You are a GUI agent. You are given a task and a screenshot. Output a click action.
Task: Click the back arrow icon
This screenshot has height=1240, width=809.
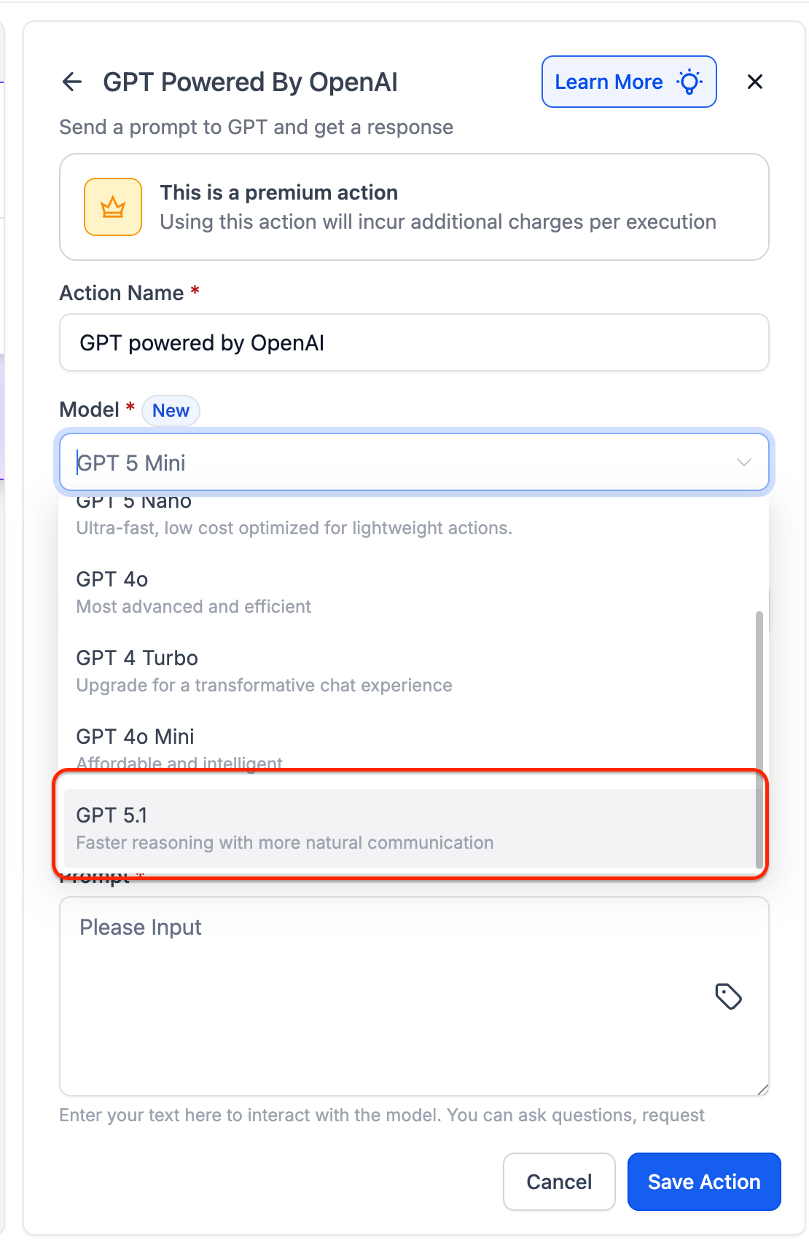coord(72,82)
